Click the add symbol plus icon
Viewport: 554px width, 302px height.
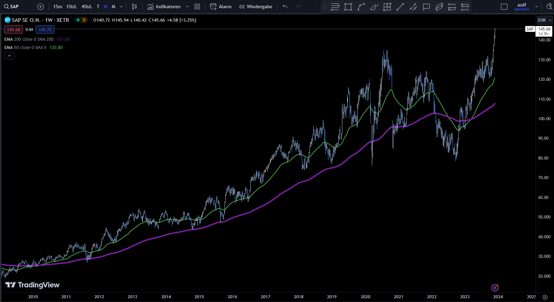tap(40, 7)
